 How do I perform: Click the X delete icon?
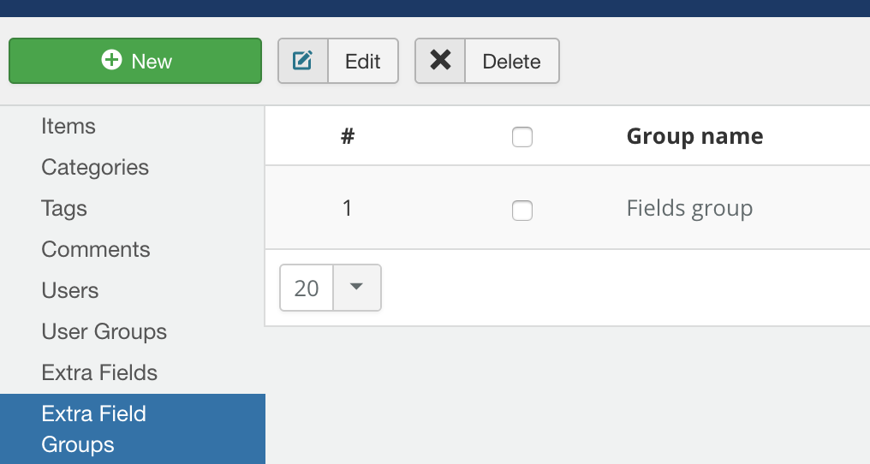[x=440, y=61]
